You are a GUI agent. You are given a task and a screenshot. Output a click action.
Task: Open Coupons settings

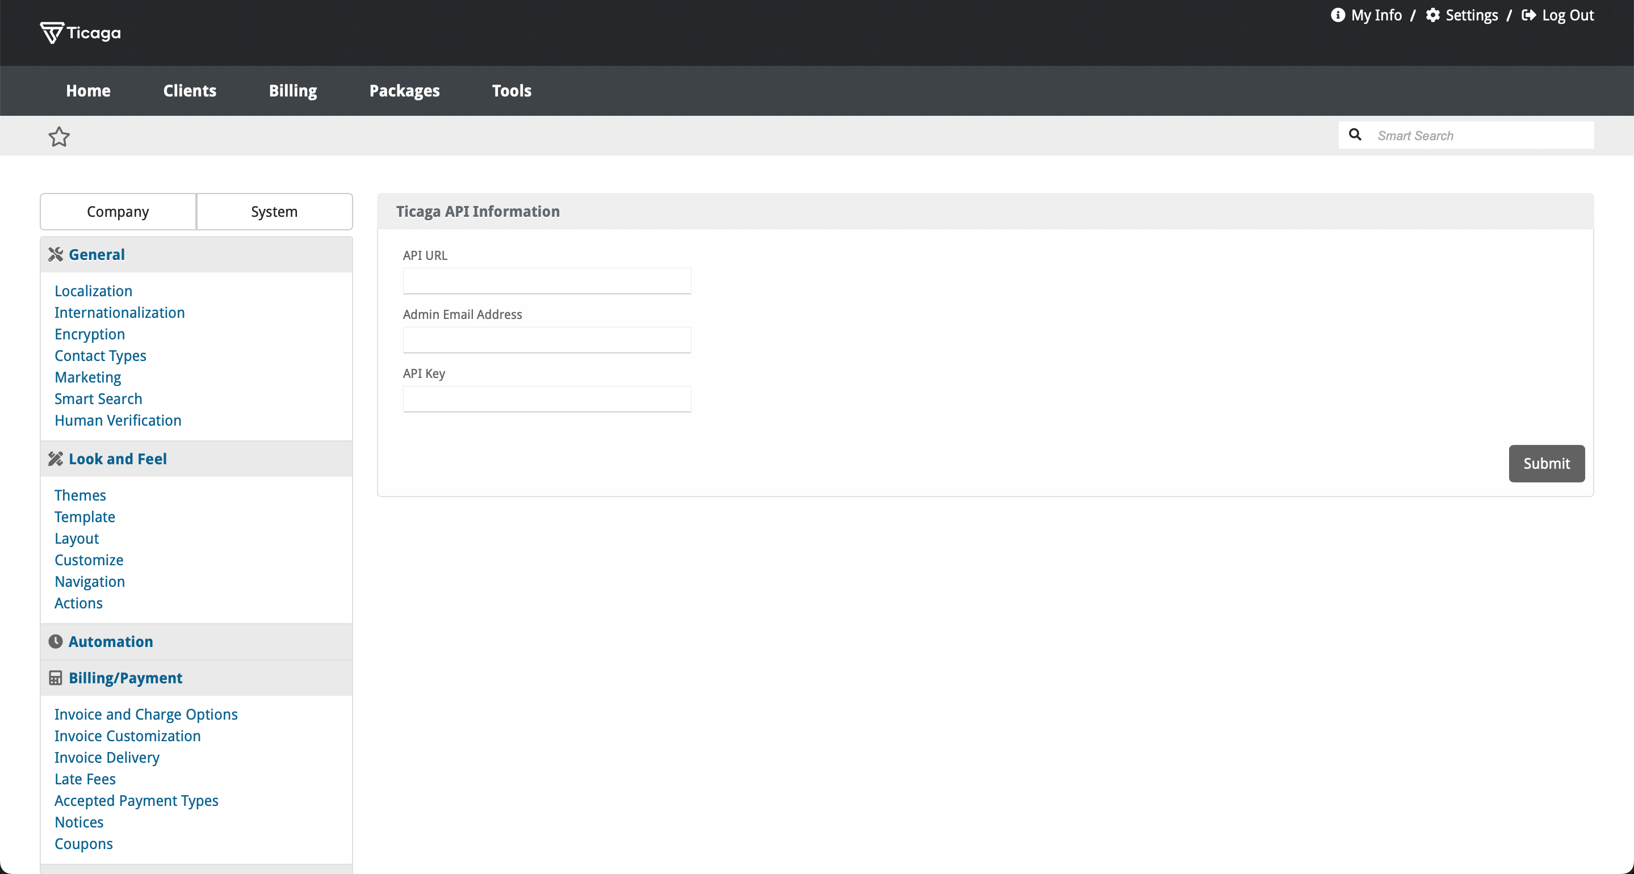coord(83,843)
